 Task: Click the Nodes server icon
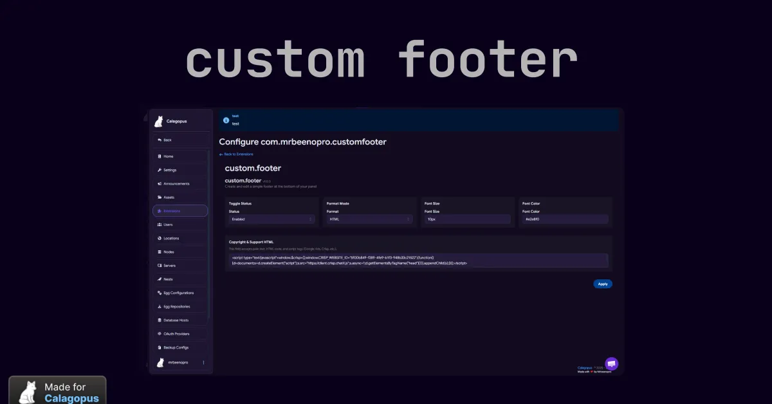coord(159,252)
